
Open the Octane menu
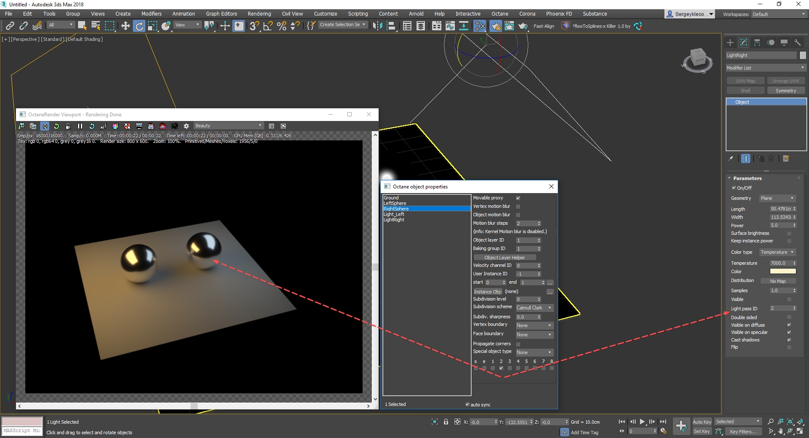pyautogui.click(x=500, y=14)
